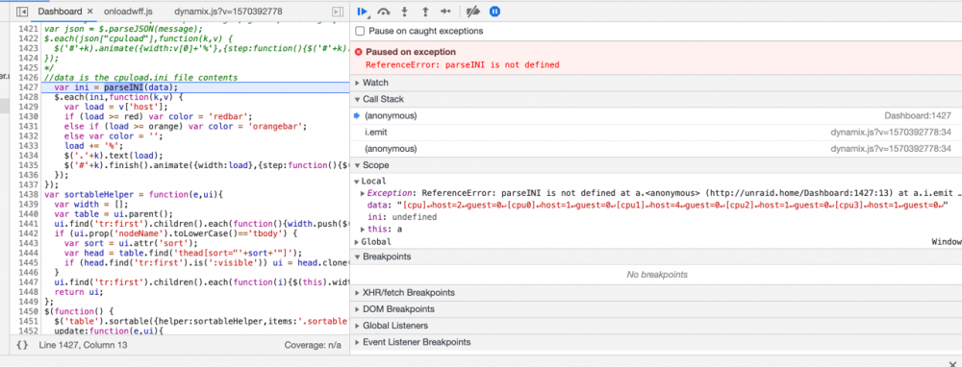Switch to the onloadwff.js tab

[x=128, y=12]
